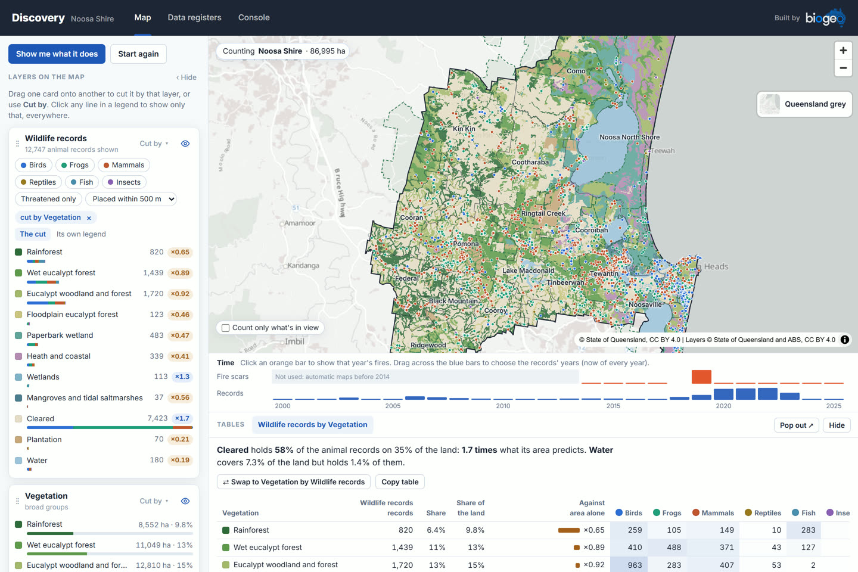Grab the Wildlife records card drag handle
Screen dimensions: 858x572
(x=17, y=144)
